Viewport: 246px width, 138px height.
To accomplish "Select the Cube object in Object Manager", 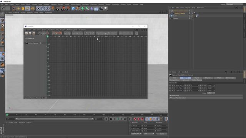I will (175, 16).
